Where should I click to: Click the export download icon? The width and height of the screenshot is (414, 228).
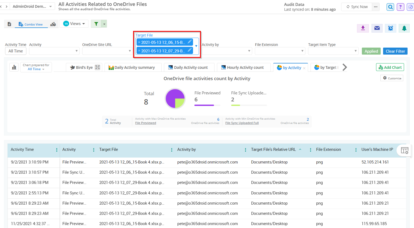point(363,28)
